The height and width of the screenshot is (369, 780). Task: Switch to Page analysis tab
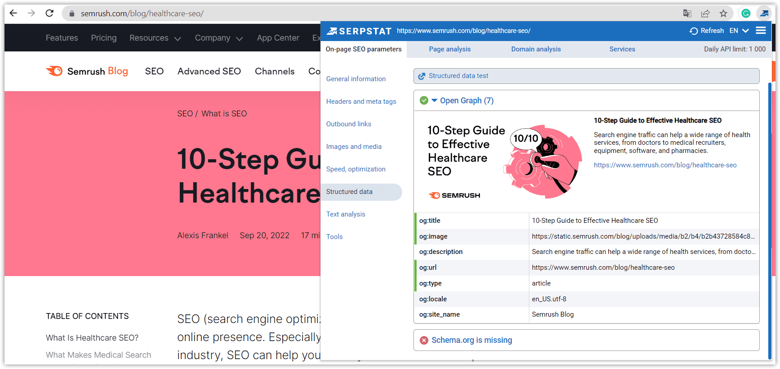450,49
